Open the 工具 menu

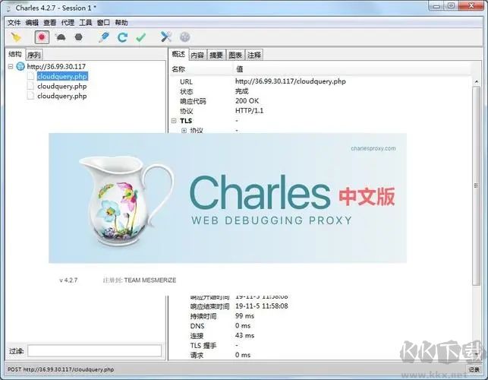(x=86, y=23)
